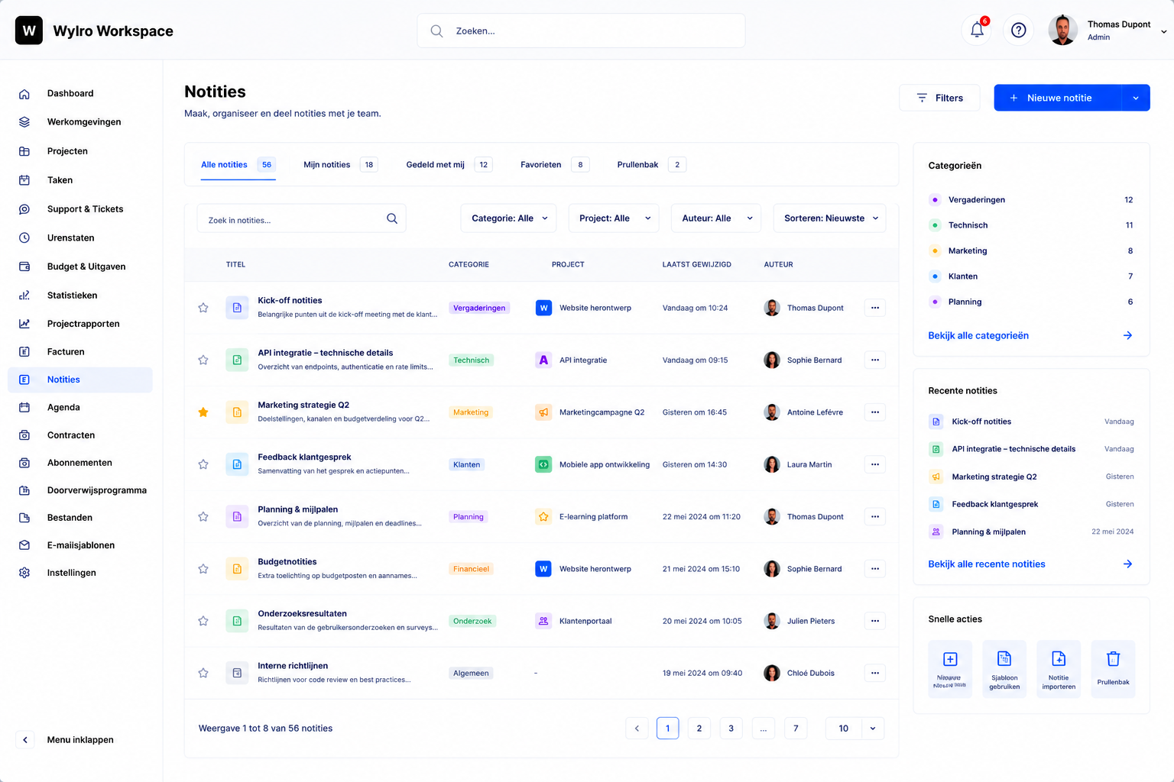
Task: Collapse the sidebar with Menu inklappen
Action: (x=66, y=739)
